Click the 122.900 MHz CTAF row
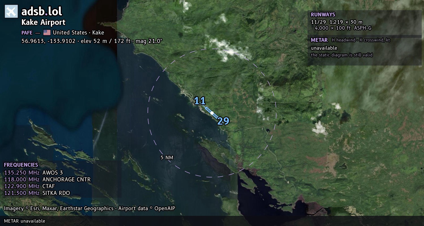This screenshot has height=226, width=424. pyautogui.click(x=29, y=186)
